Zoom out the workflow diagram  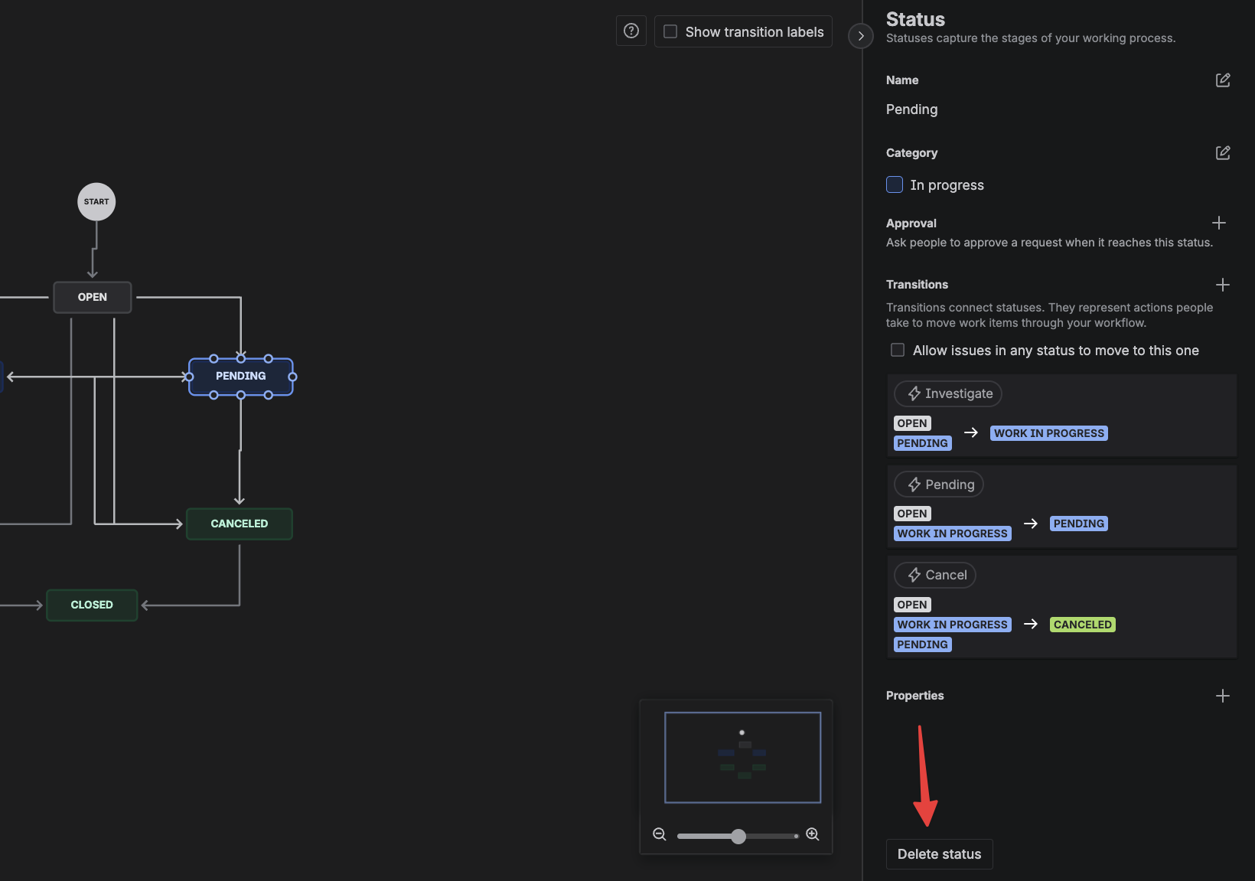[660, 834]
